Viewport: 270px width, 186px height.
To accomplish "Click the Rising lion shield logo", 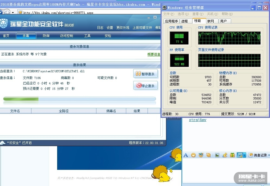I will (x=4, y=23).
